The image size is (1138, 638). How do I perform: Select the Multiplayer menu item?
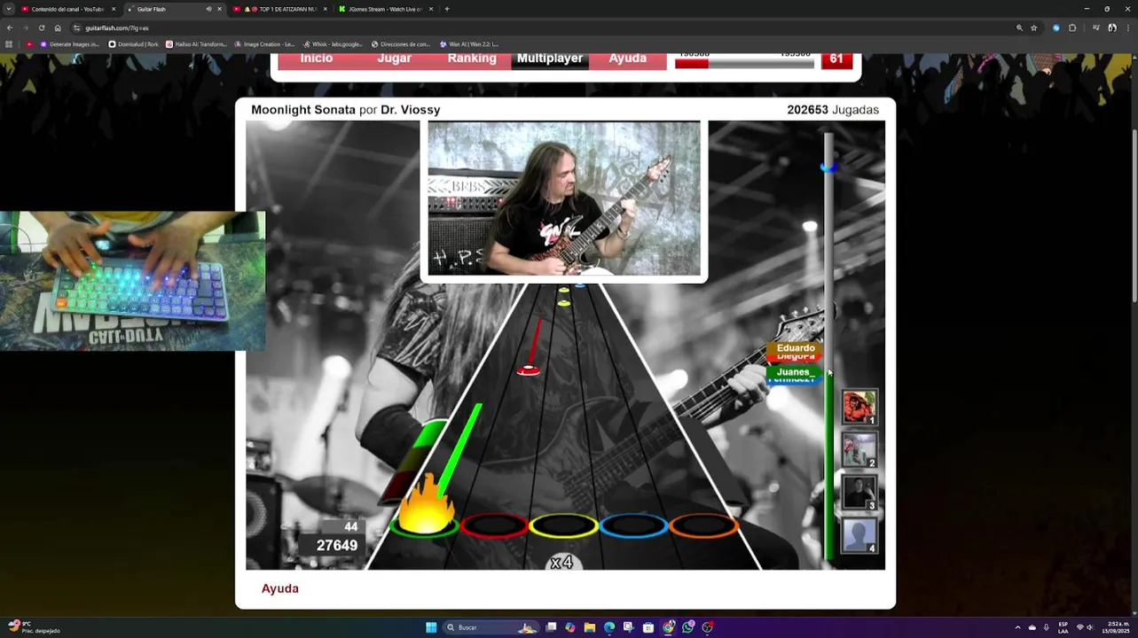point(550,58)
